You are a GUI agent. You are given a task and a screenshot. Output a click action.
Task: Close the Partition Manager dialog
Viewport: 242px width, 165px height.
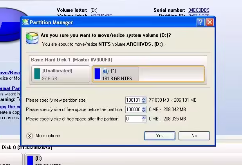(209, 22)
